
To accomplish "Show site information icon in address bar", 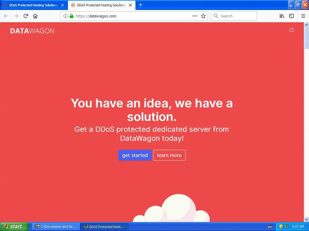I will 65,16.
